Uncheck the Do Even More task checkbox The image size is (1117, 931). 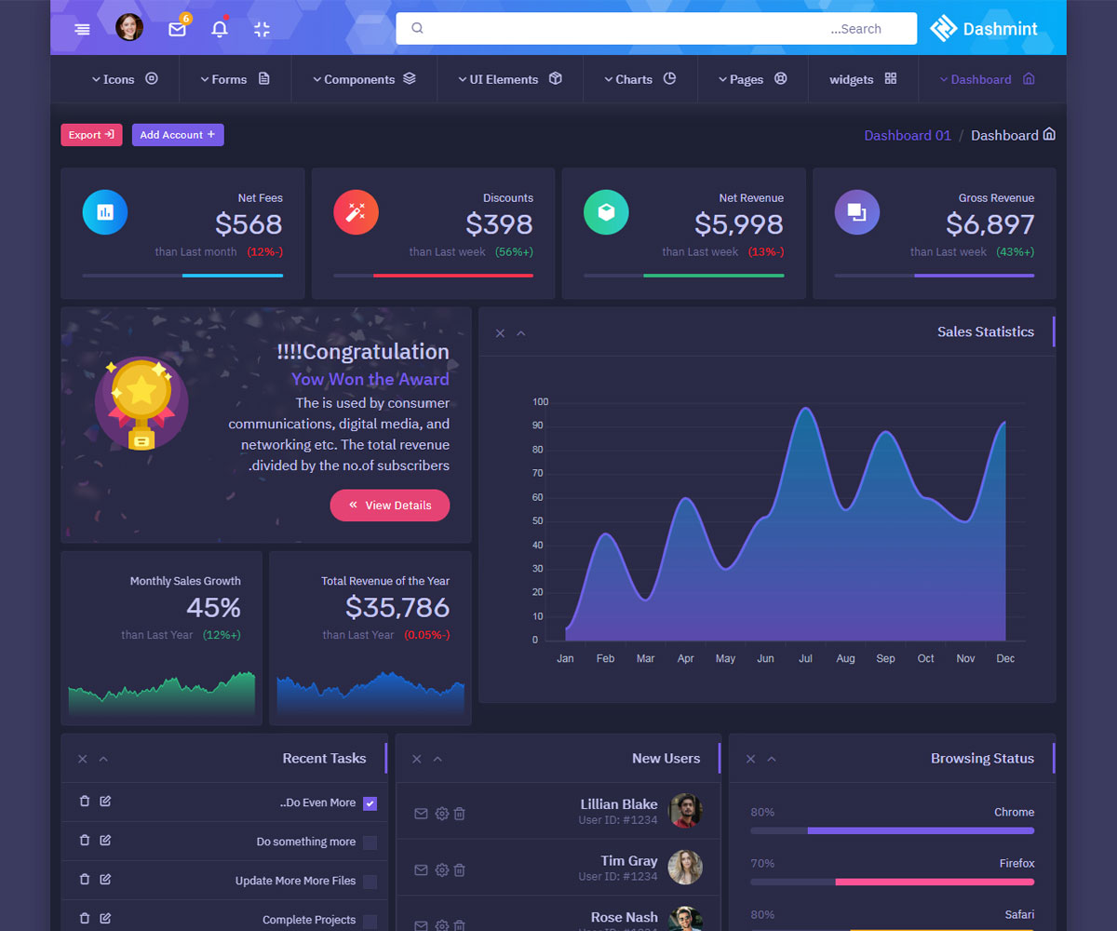tap(370, 803)
